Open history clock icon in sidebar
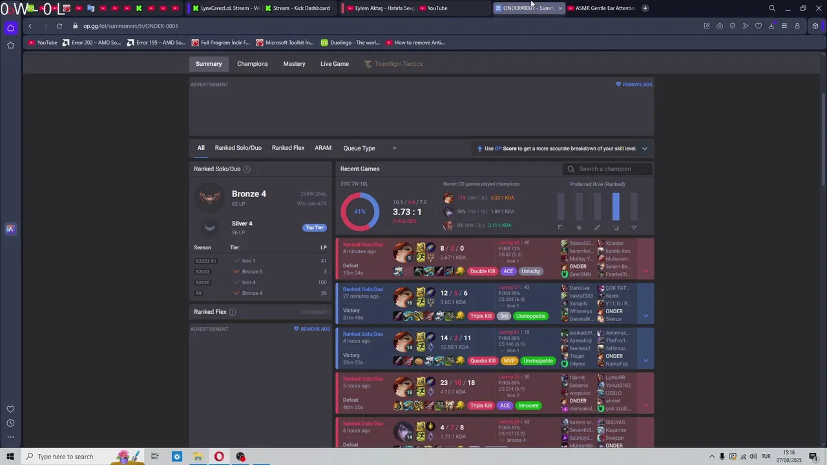The width and height of the screenshot is (827, 465). point(10,423)
